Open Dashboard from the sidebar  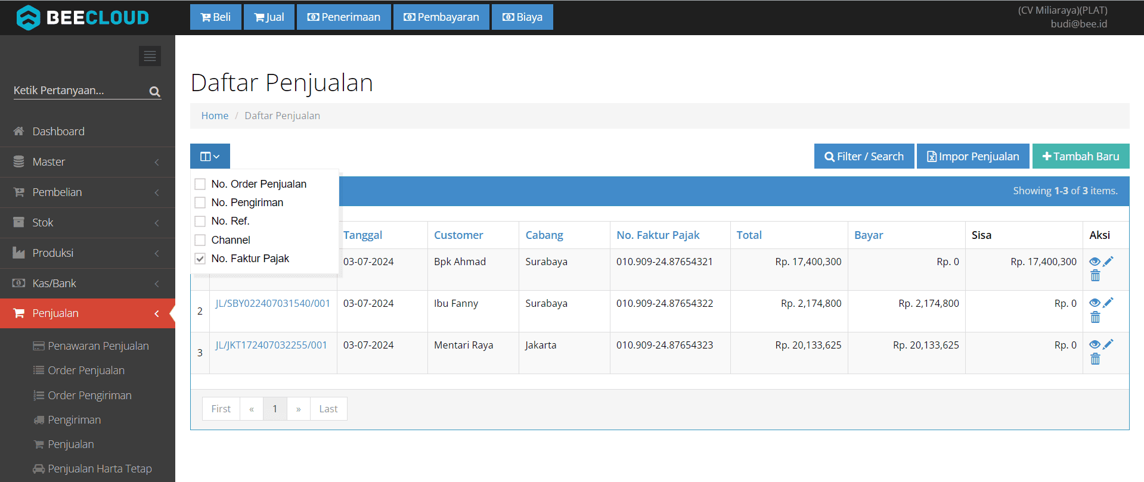(88, 132)
